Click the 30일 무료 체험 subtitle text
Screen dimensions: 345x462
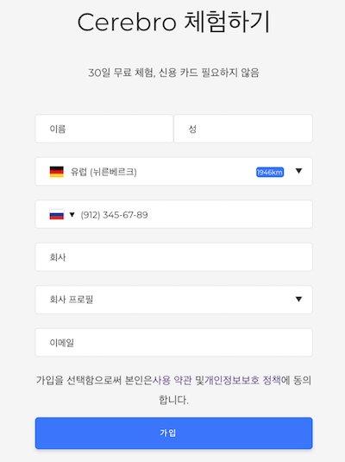(x=173, y=73)
